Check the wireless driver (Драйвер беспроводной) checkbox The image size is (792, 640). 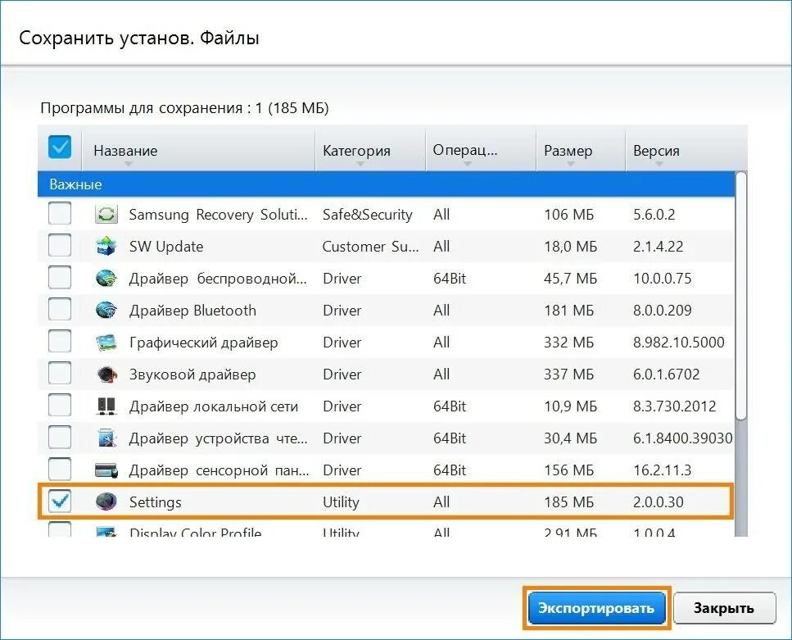coord(60,277)
